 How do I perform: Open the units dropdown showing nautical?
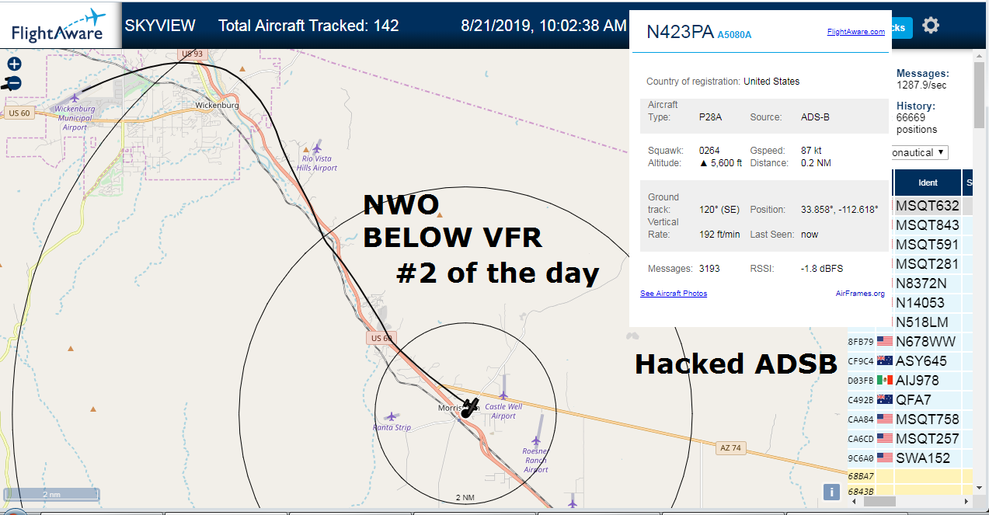pos(919,152)
